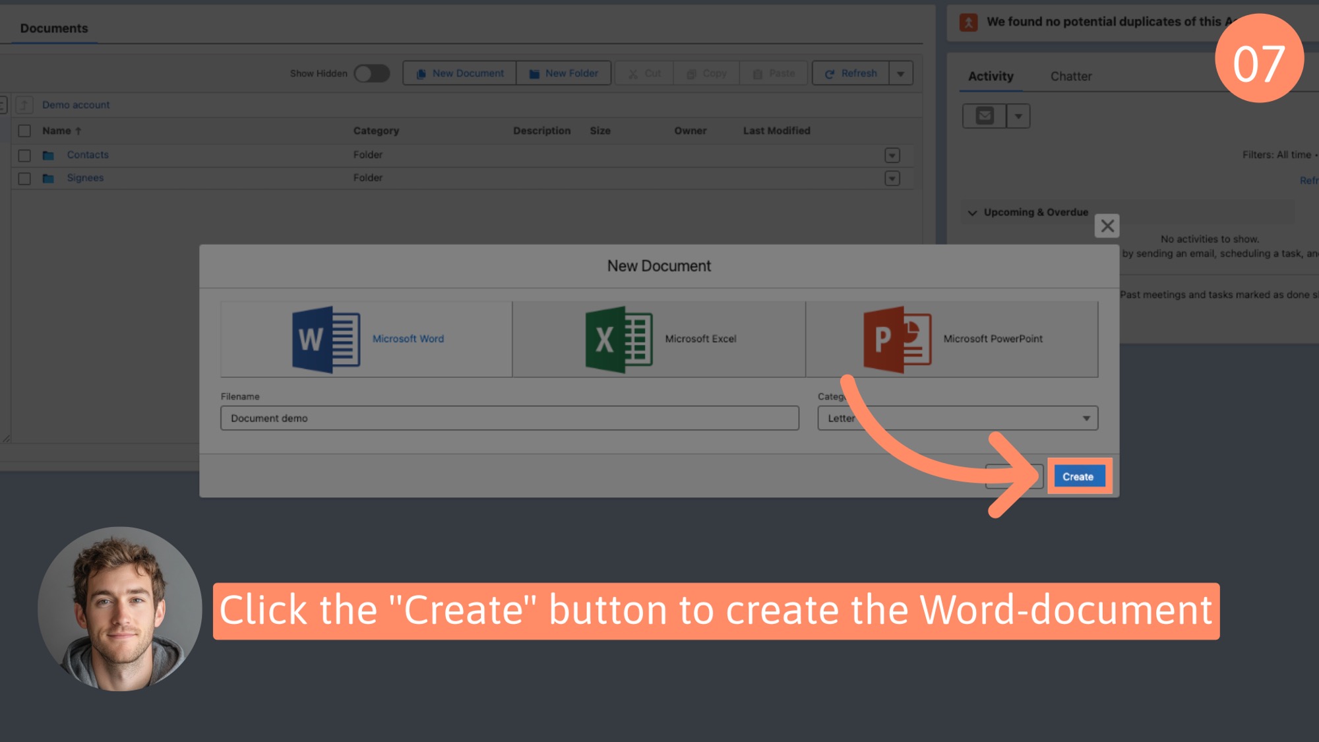Screen dimensions: 1319x742
Task: Switch to the Chatter tab
Action: point(1071,77)
